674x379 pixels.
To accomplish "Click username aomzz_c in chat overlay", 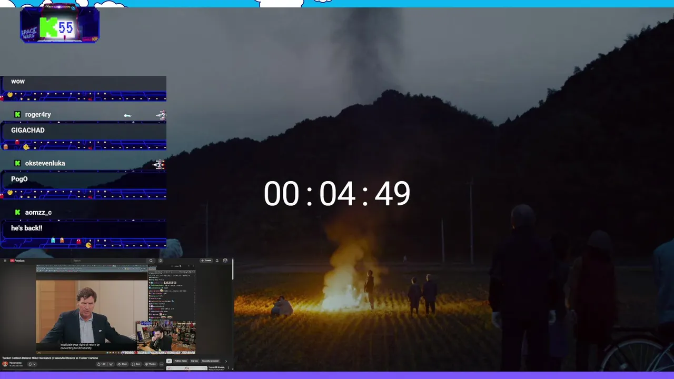I will click(38, 212).
